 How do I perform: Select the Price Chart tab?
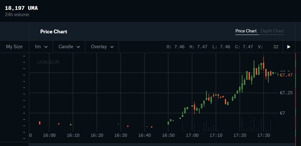[x=246, y=31]
